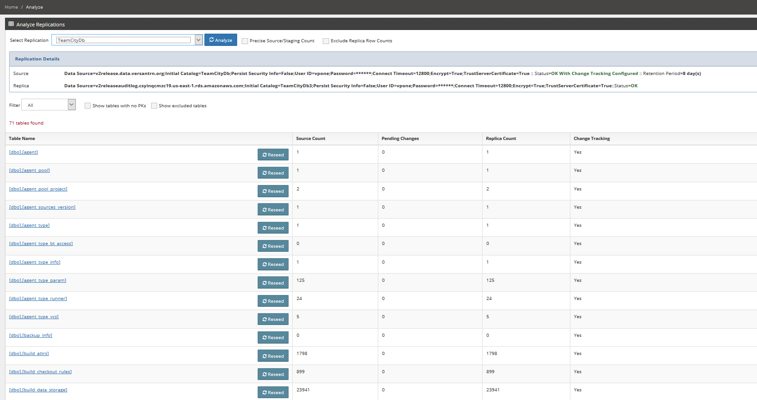
Task: Click the Analyze Replications table icon
Action: [x=11, y=24]
